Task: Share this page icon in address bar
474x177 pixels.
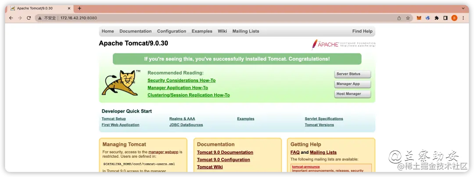Action: pos(399,18)
